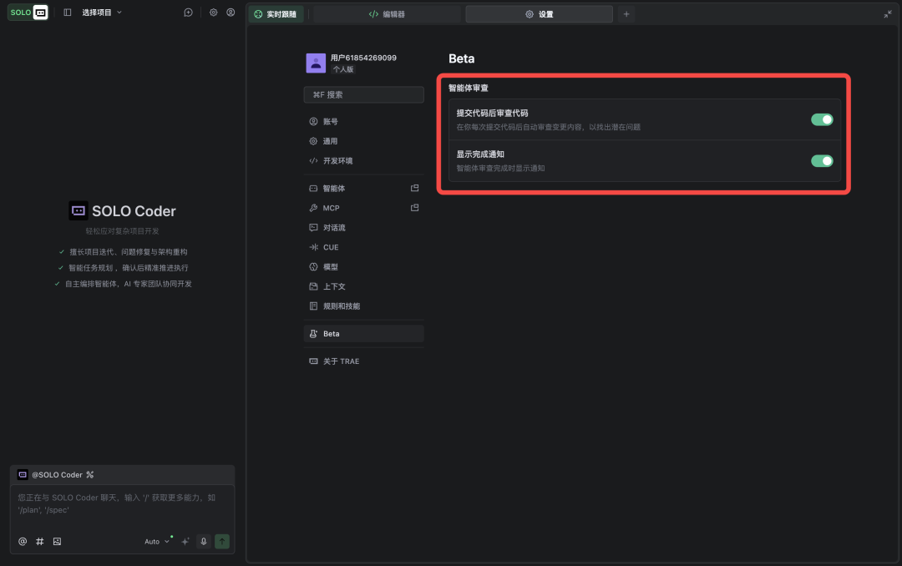Open 智能体 in external window icon
902x566 pixels.
[415, 188]
